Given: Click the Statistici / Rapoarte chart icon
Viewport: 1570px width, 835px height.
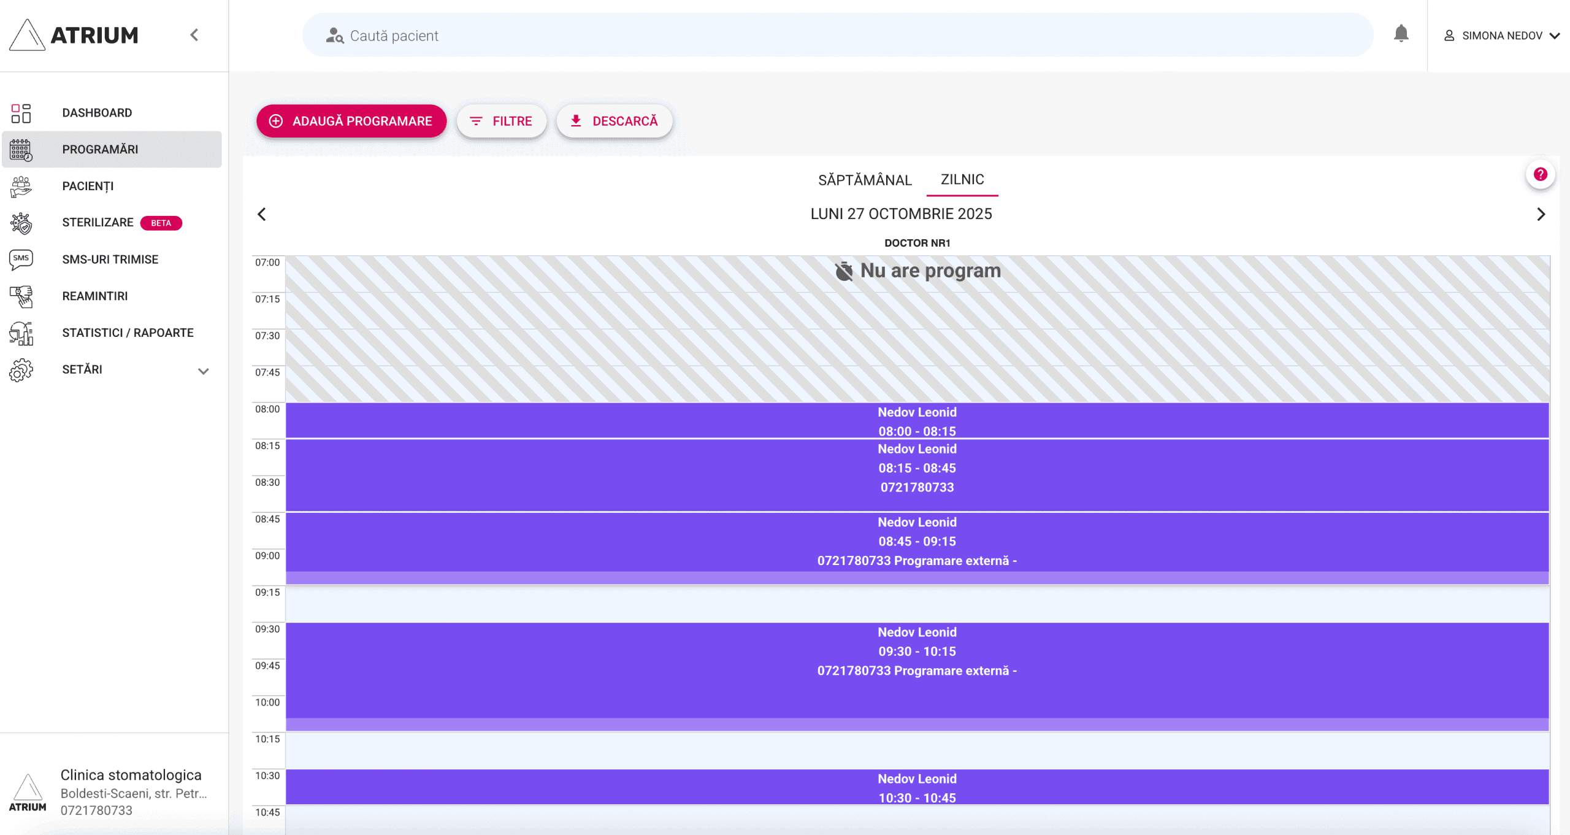Looking at the screenshot, I should (x=21, y=333).
